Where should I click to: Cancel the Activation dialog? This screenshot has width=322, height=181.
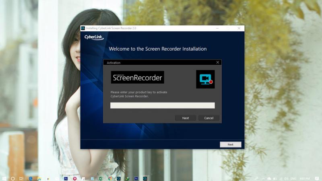pyautogui.click(x=208, y=118)
